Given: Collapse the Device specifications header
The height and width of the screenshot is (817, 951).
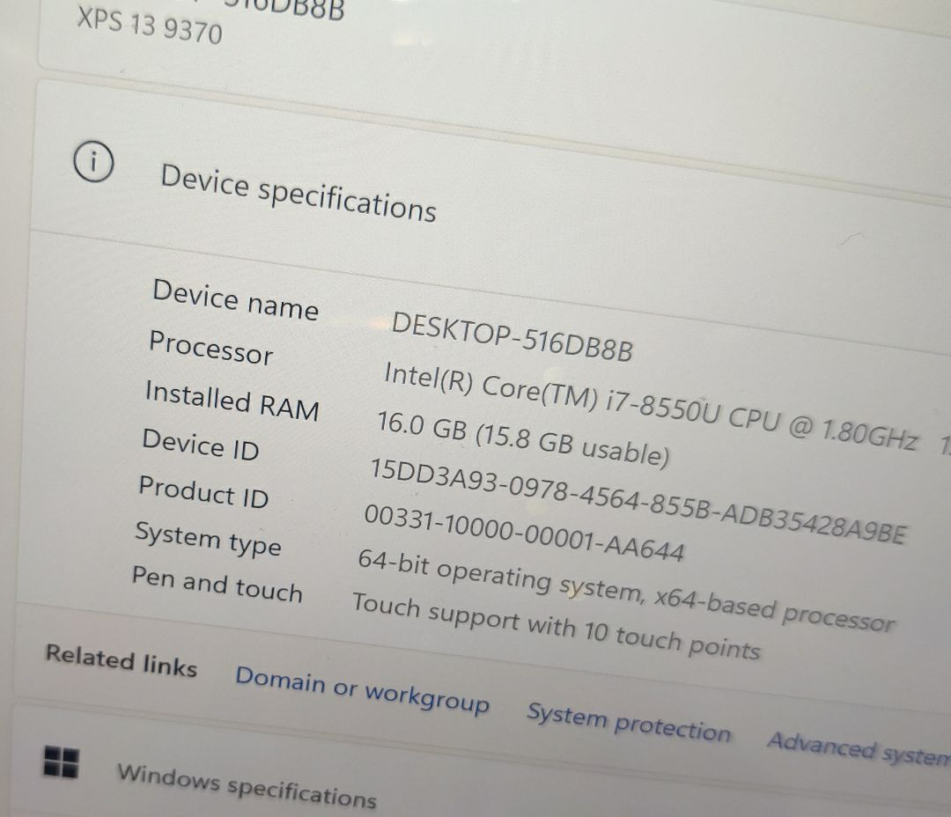Looking at the screenshot, I should [485, 182].
